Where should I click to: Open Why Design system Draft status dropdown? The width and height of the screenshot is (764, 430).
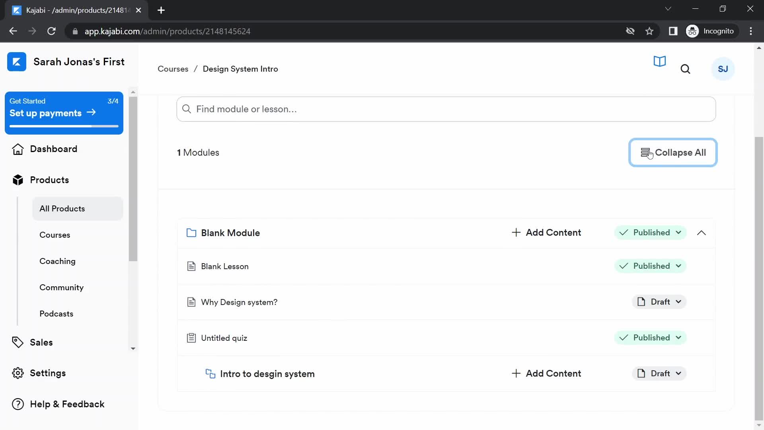click(x=659, y=302)
